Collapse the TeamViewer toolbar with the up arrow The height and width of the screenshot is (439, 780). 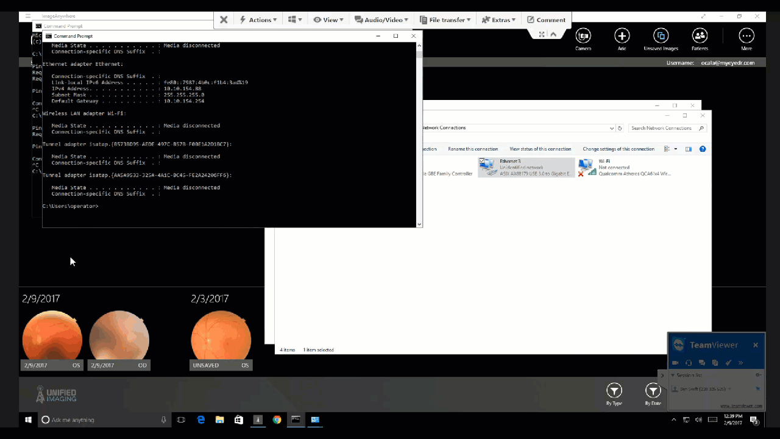pyautogui.click(x=553, y=34)
